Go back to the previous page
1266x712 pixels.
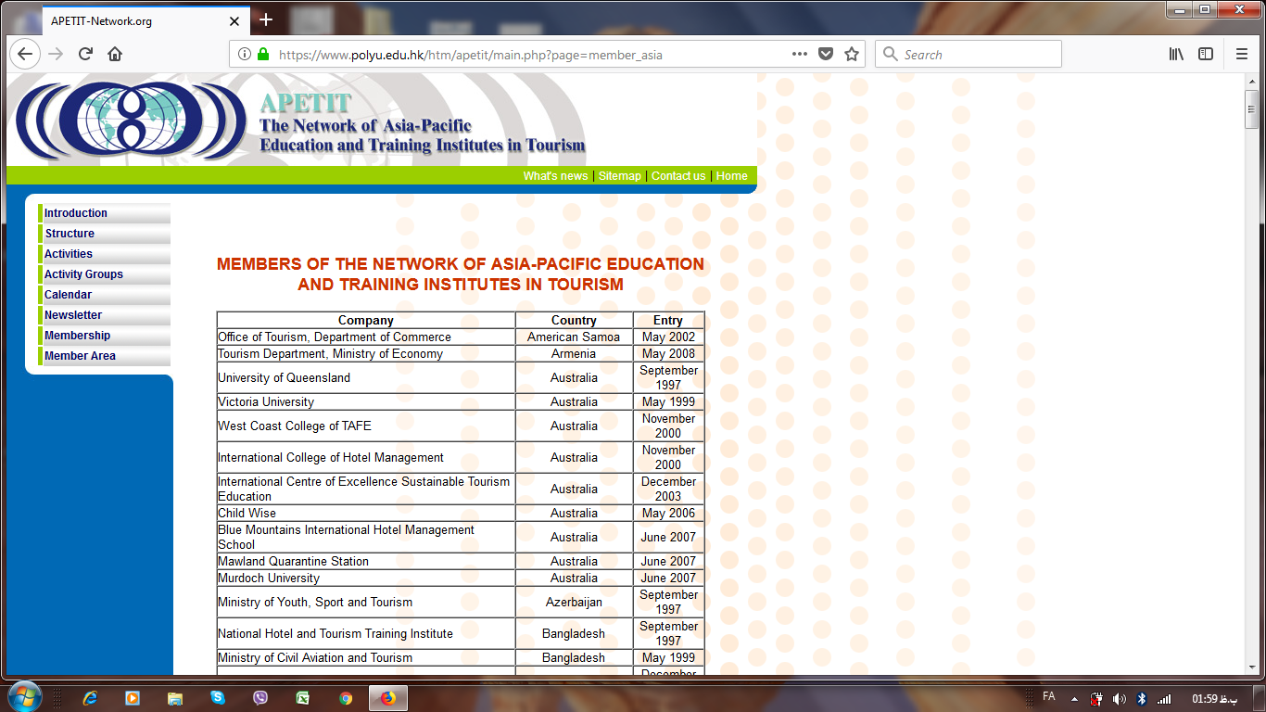point(25,54)
